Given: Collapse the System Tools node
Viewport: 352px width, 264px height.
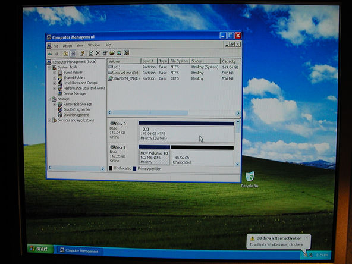Looking at the screenshot, I should (49, 67).
